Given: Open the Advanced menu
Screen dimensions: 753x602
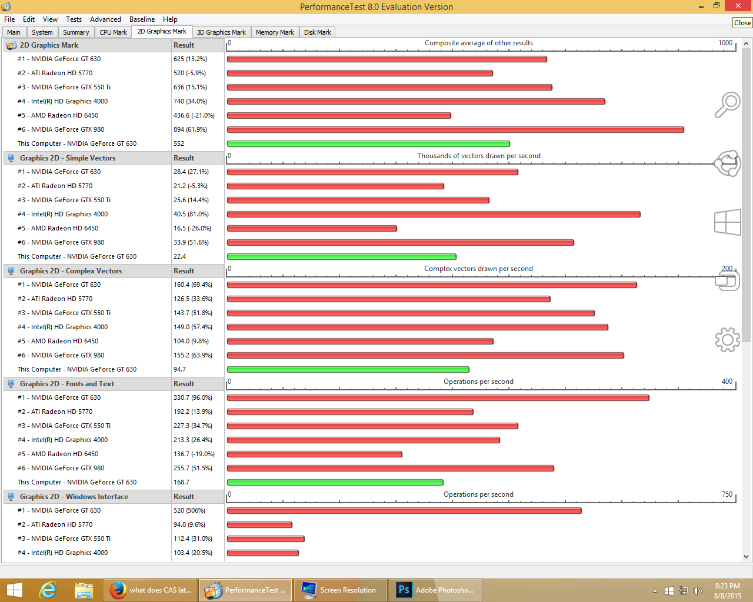Looking at the screenshot, I should (x=106, y=19).
